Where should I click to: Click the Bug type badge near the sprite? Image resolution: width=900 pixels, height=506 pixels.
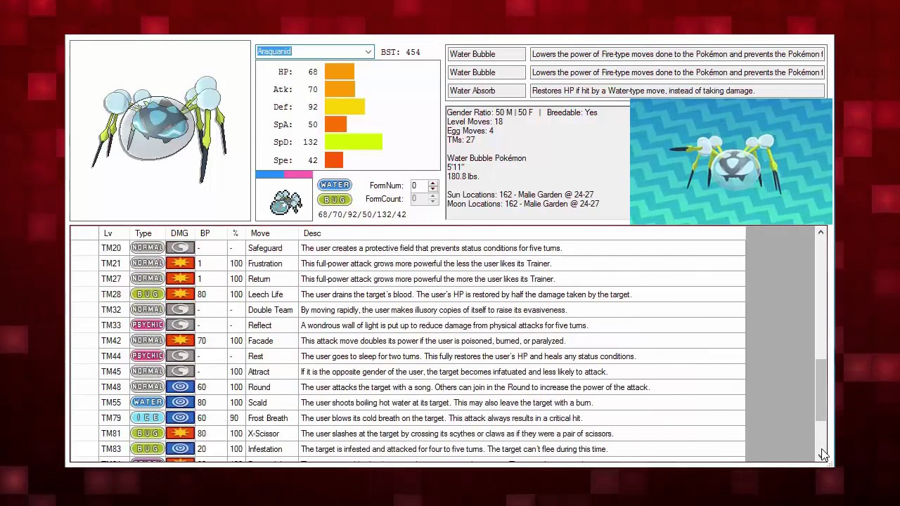coord(334,200)
